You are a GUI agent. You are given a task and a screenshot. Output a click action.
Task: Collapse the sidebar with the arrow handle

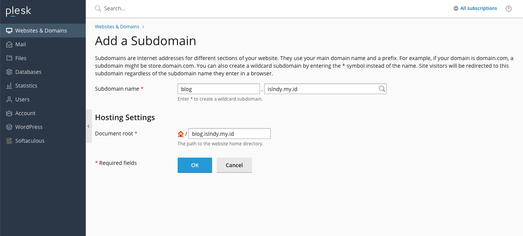(88, 126)
